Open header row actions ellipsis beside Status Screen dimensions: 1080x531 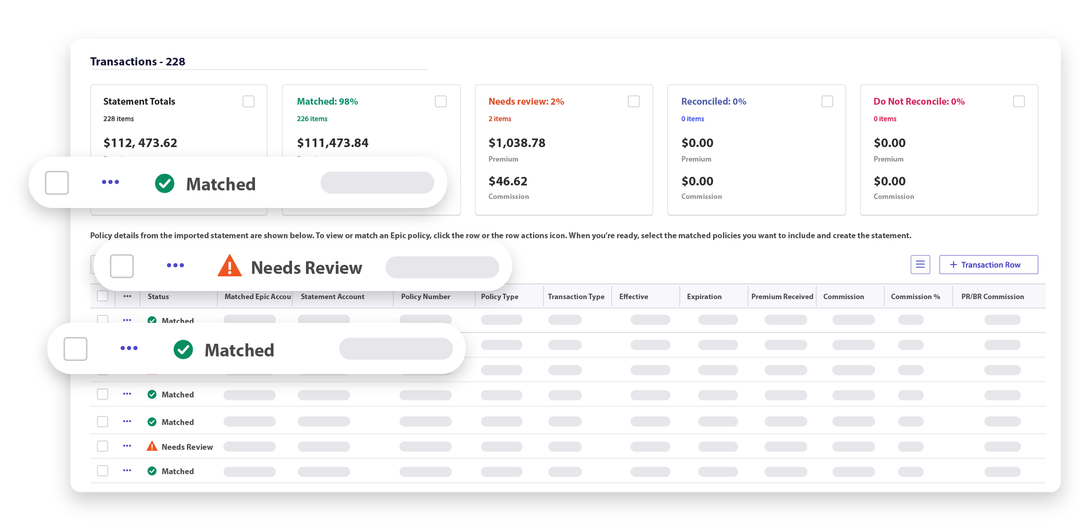click(127, 296)
